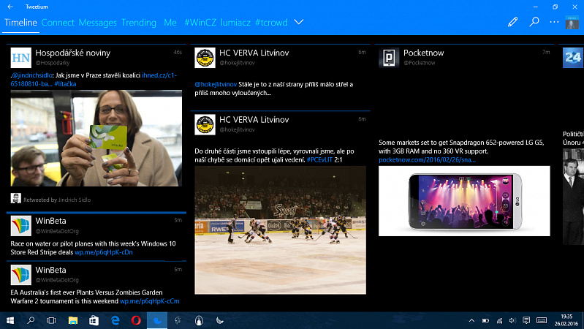Viewport: 584px width, 329px height.
Task: Click 'Retweeted by Jindrich Sidlo' text
Action: [x=57, y=200]
